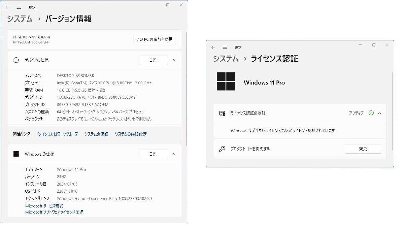Click アクティブ status text
The image size is (404, 226).
[x=356, y=114]
